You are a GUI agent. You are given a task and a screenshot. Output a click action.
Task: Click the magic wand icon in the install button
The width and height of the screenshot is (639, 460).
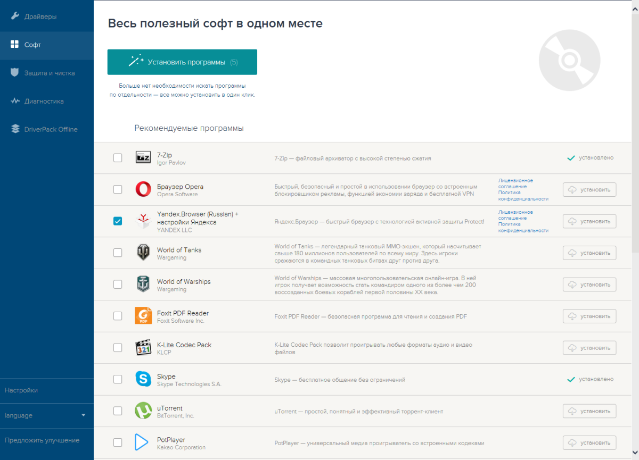click(x=136, y=61)
